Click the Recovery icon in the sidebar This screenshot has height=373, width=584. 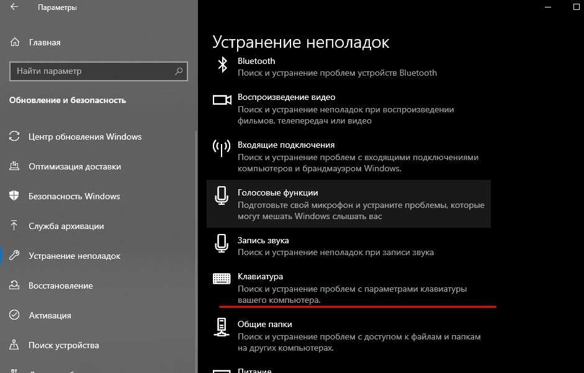[14, 285]
